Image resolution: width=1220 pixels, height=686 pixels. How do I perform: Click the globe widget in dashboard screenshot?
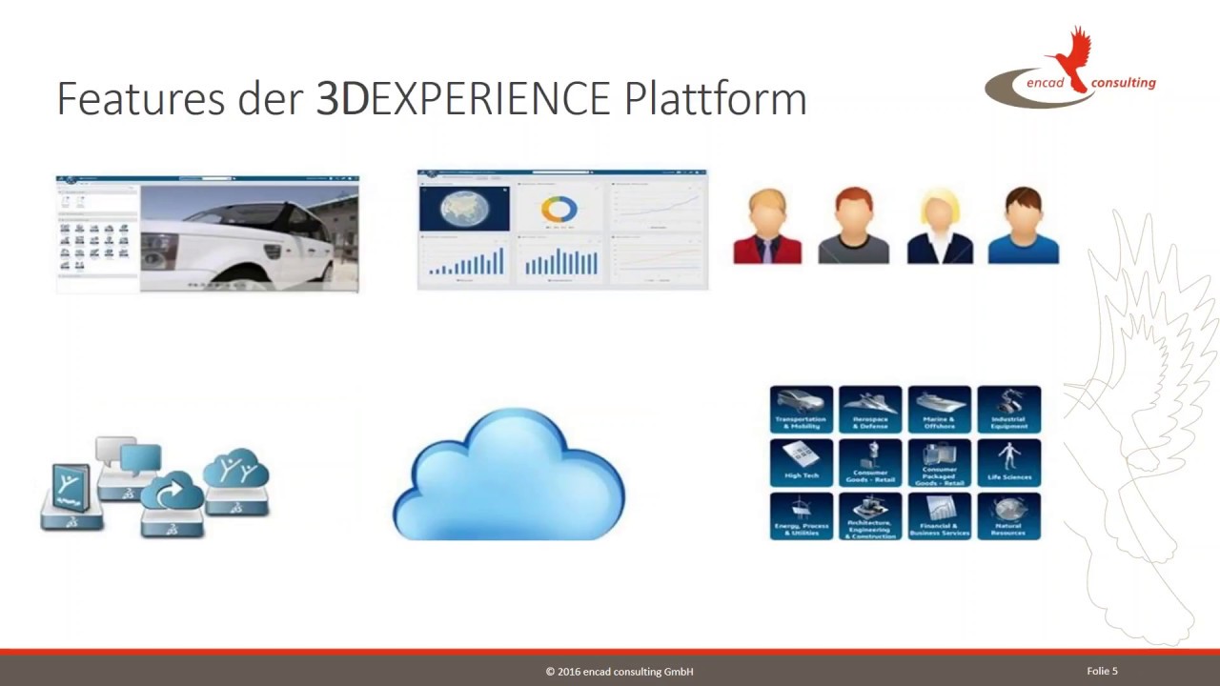click(x=464, y=209)
